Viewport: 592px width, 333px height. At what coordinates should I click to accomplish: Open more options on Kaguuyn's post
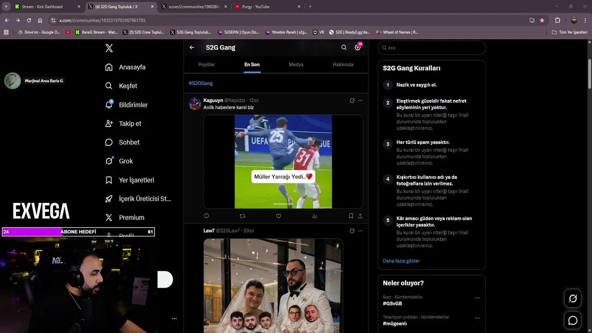(x=360, y=100)
